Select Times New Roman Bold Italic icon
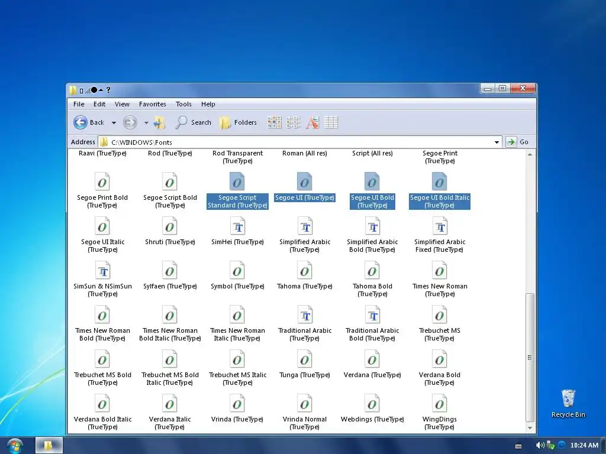Viewport: 606px width, 454px height. coord(170,314)
